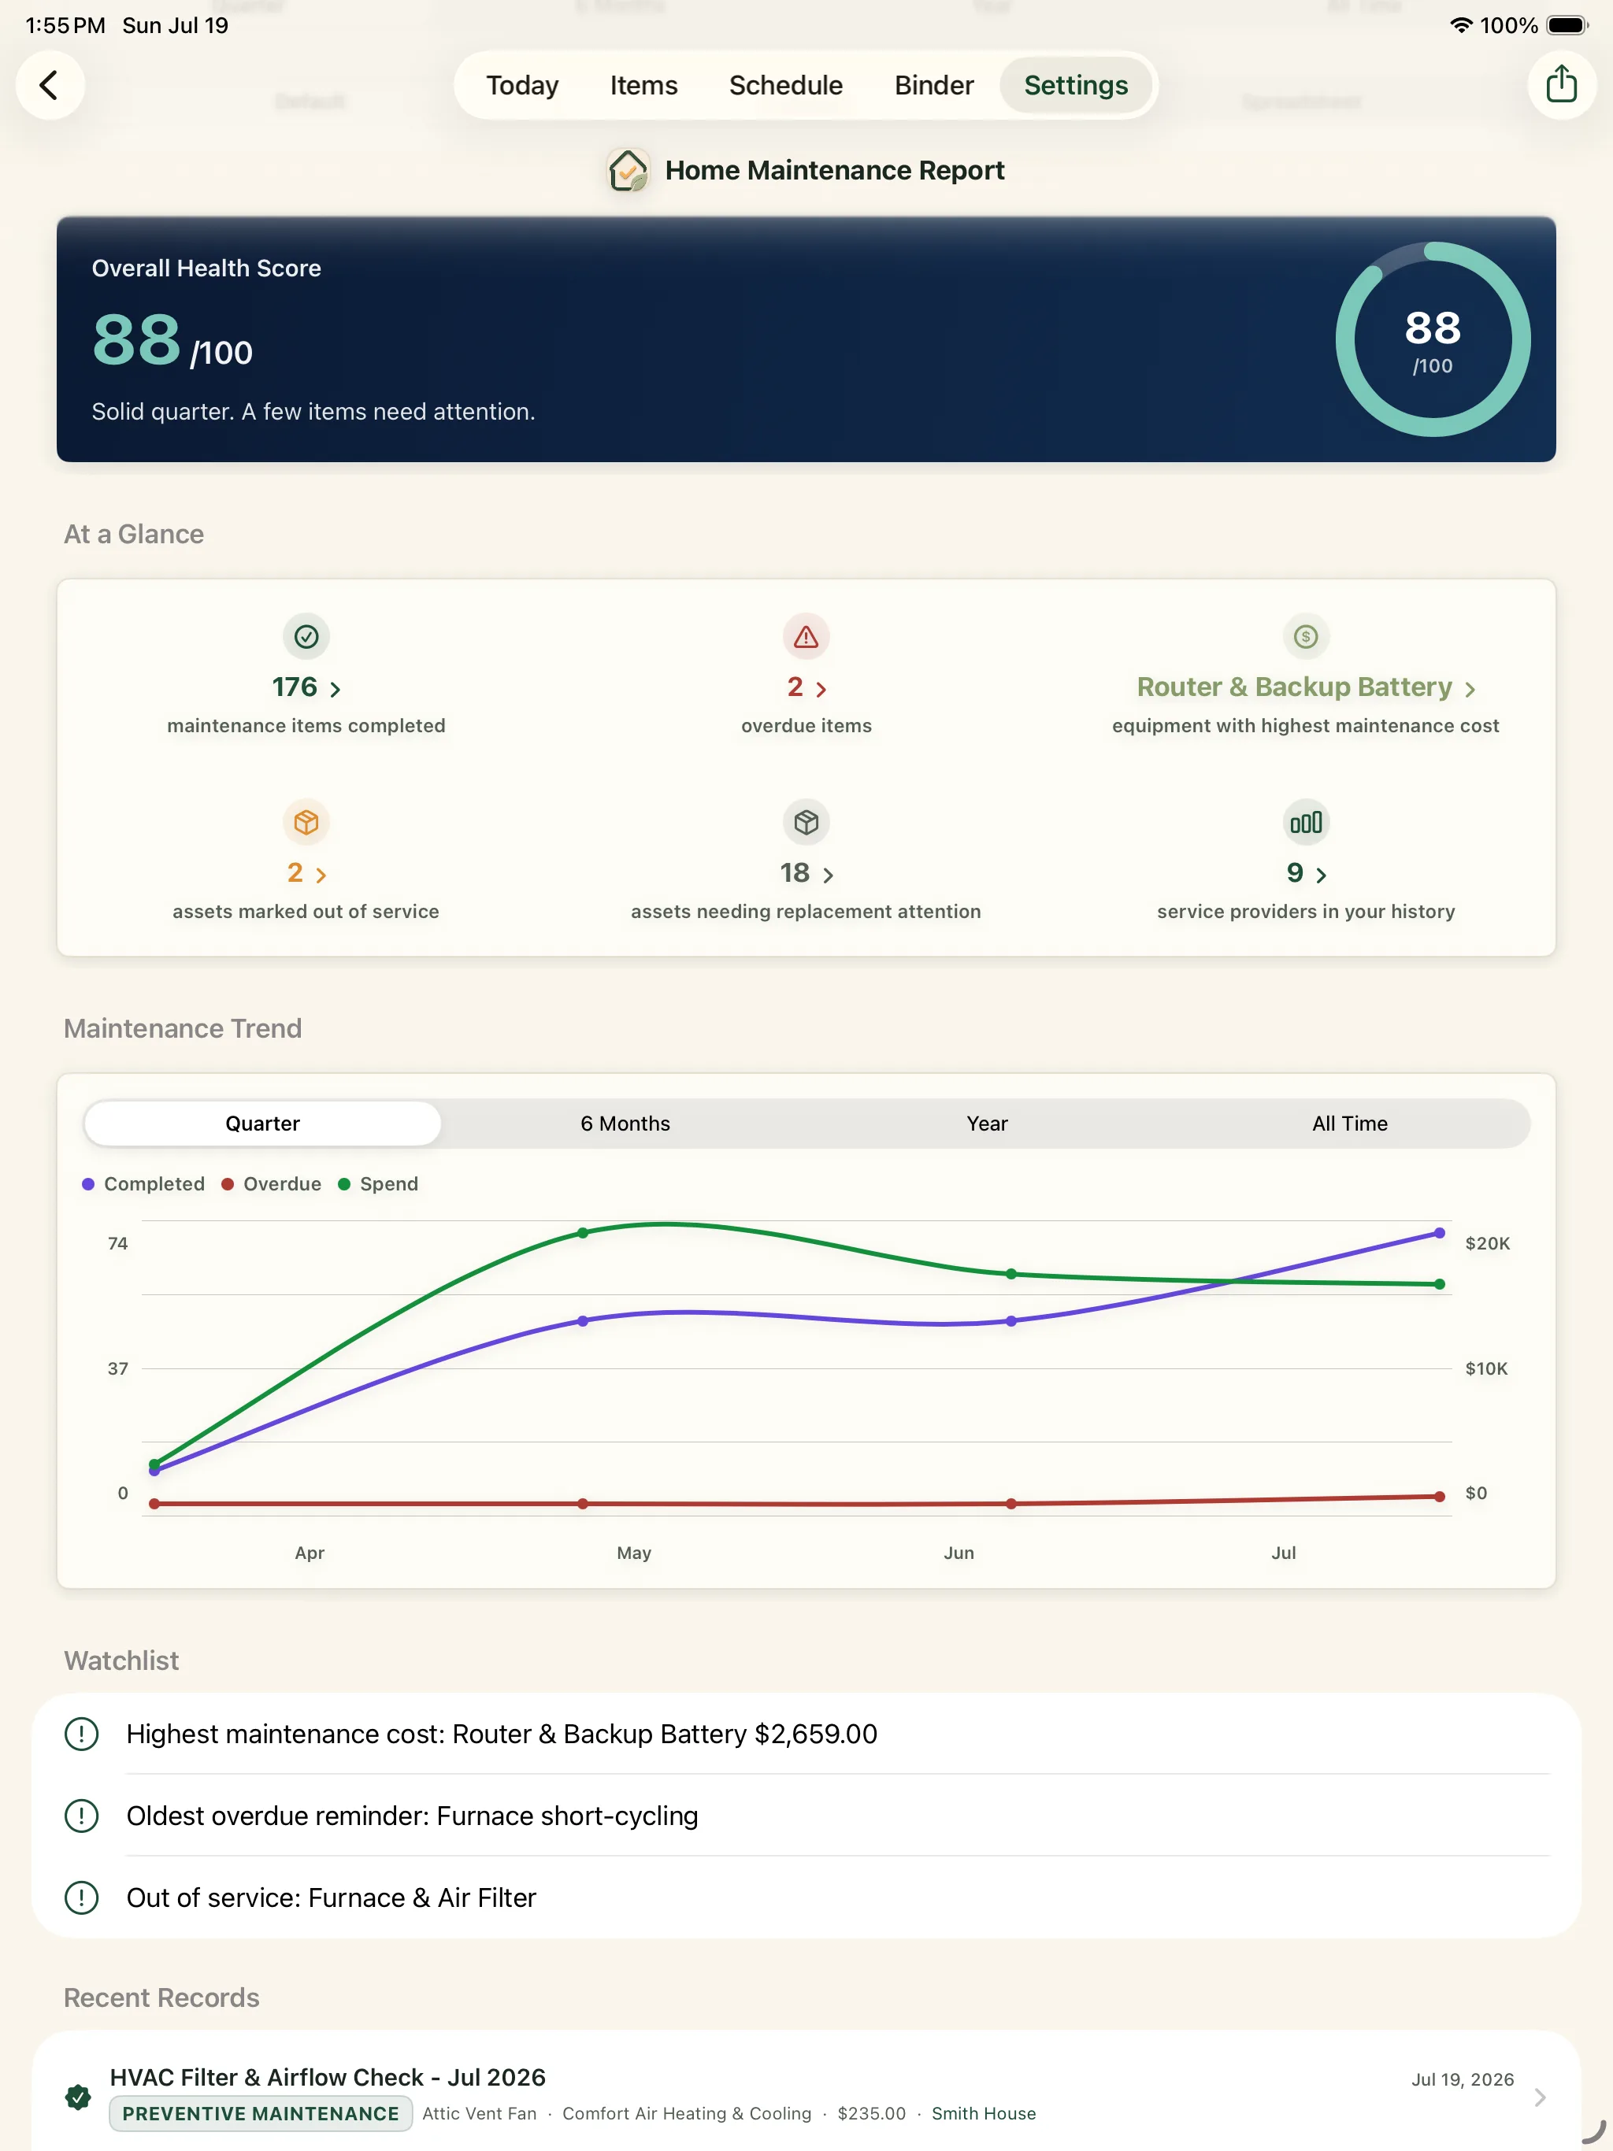Open Highest maintenance cost watchlist row
This screenshot has height=2151, width=1613.
point(806,1734)
